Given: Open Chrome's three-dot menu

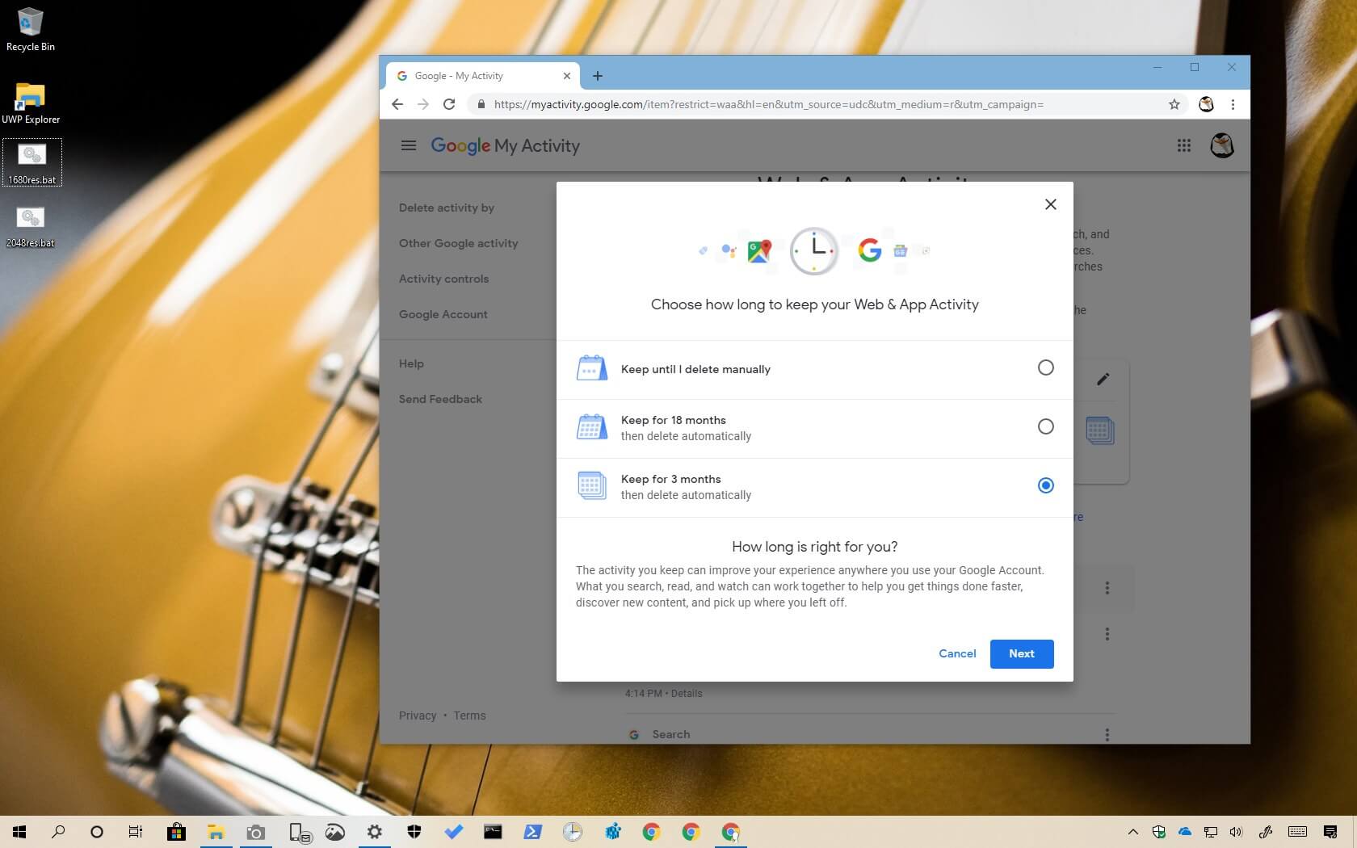Looking at the screenshot, I should [x=1233, y=104].
